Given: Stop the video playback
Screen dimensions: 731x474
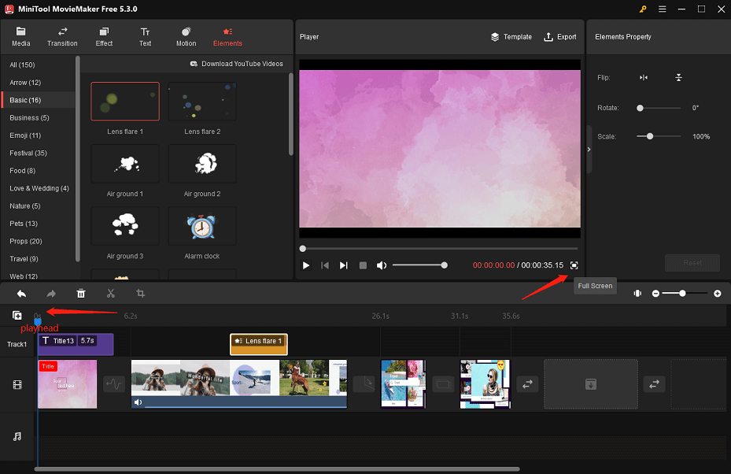Looking at the screenshot, I should (363, 265).
